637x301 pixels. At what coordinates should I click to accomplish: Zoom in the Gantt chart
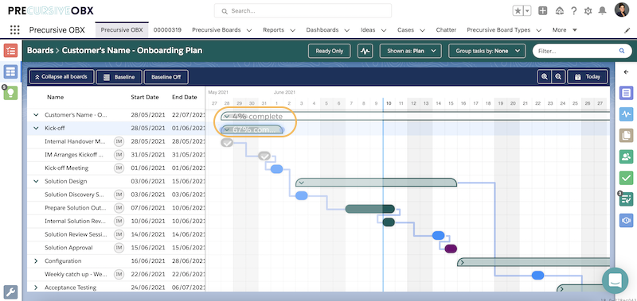545,76
